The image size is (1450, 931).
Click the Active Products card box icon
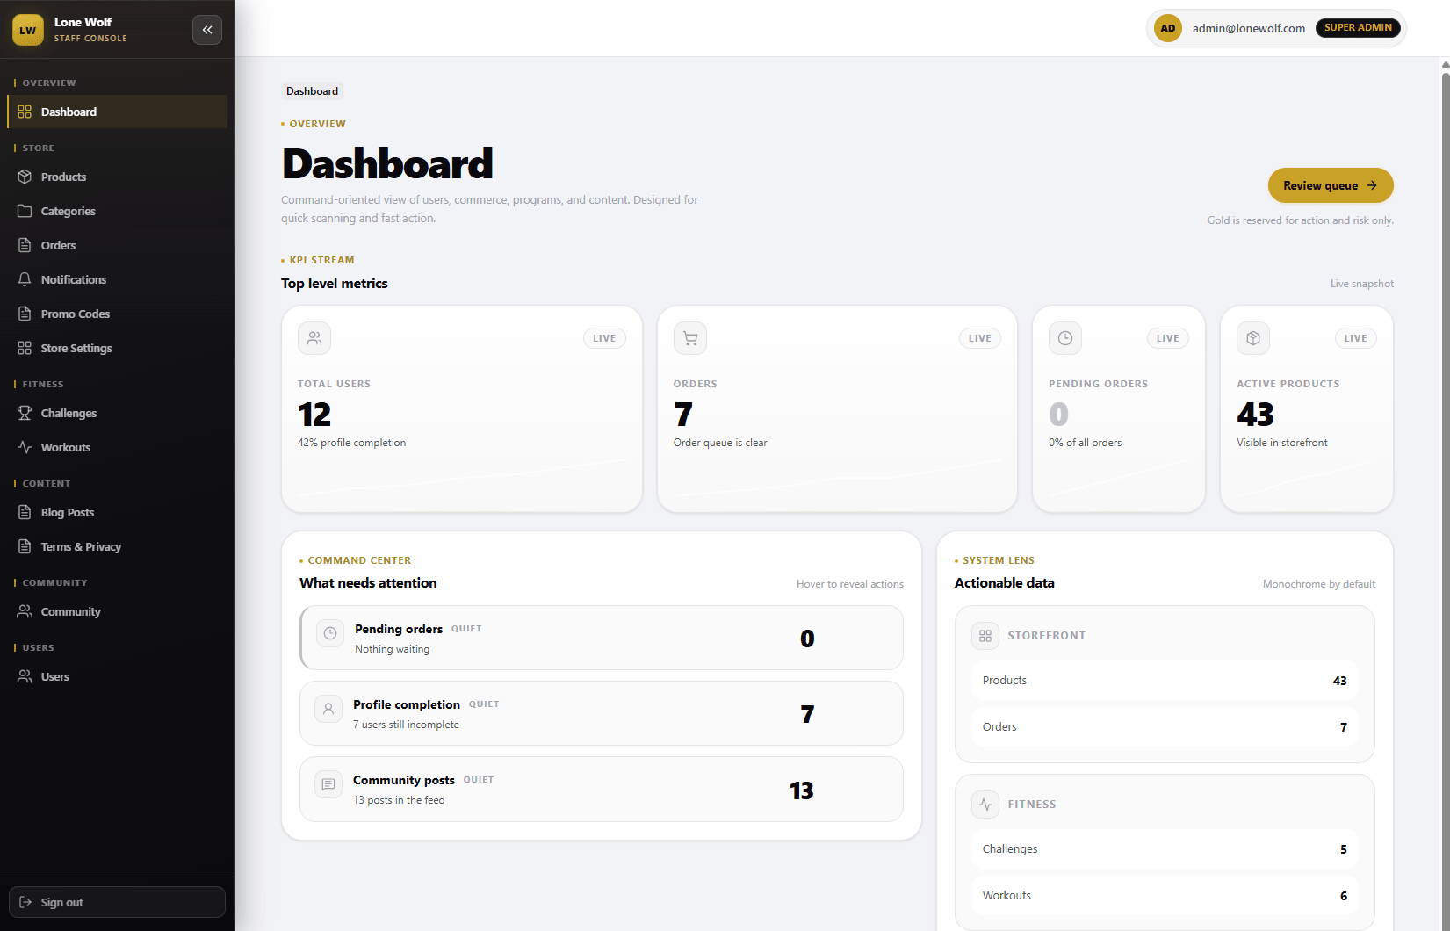pyautogui.click(x=1253, y=338)
